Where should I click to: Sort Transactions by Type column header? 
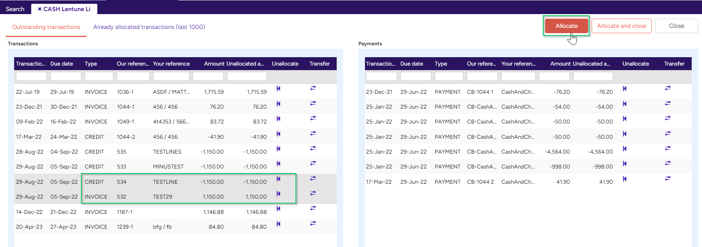click(91, 64)
